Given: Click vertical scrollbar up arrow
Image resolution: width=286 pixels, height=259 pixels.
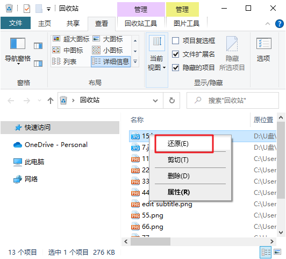Looking at the screenshot, I should [281, 117].
